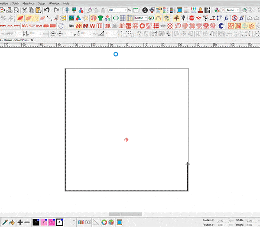This screenshot has width=260, height=227.
Task: Click the Paste clipboard icon
Action: (39, 10)
